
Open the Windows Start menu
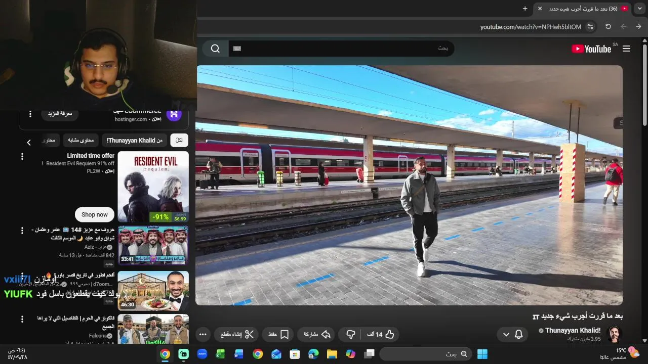tap(482, 354)
